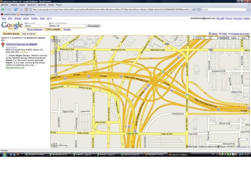Click the 'Odjava' sign out link
251x172 pixels.
pos(247,19)
